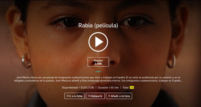This screenshot has width=201, height=107.
Task: Click the cyan divider line under Alquiler
Action: pos(98,71)
